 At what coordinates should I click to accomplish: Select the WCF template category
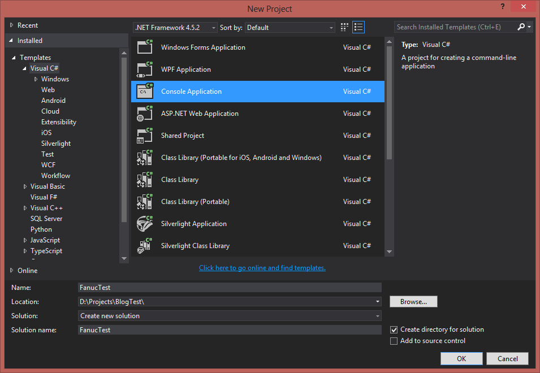(x=48, y=165)
